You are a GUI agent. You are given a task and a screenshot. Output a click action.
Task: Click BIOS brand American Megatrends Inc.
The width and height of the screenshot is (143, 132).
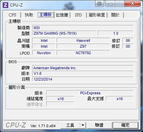tap(83, 68)
